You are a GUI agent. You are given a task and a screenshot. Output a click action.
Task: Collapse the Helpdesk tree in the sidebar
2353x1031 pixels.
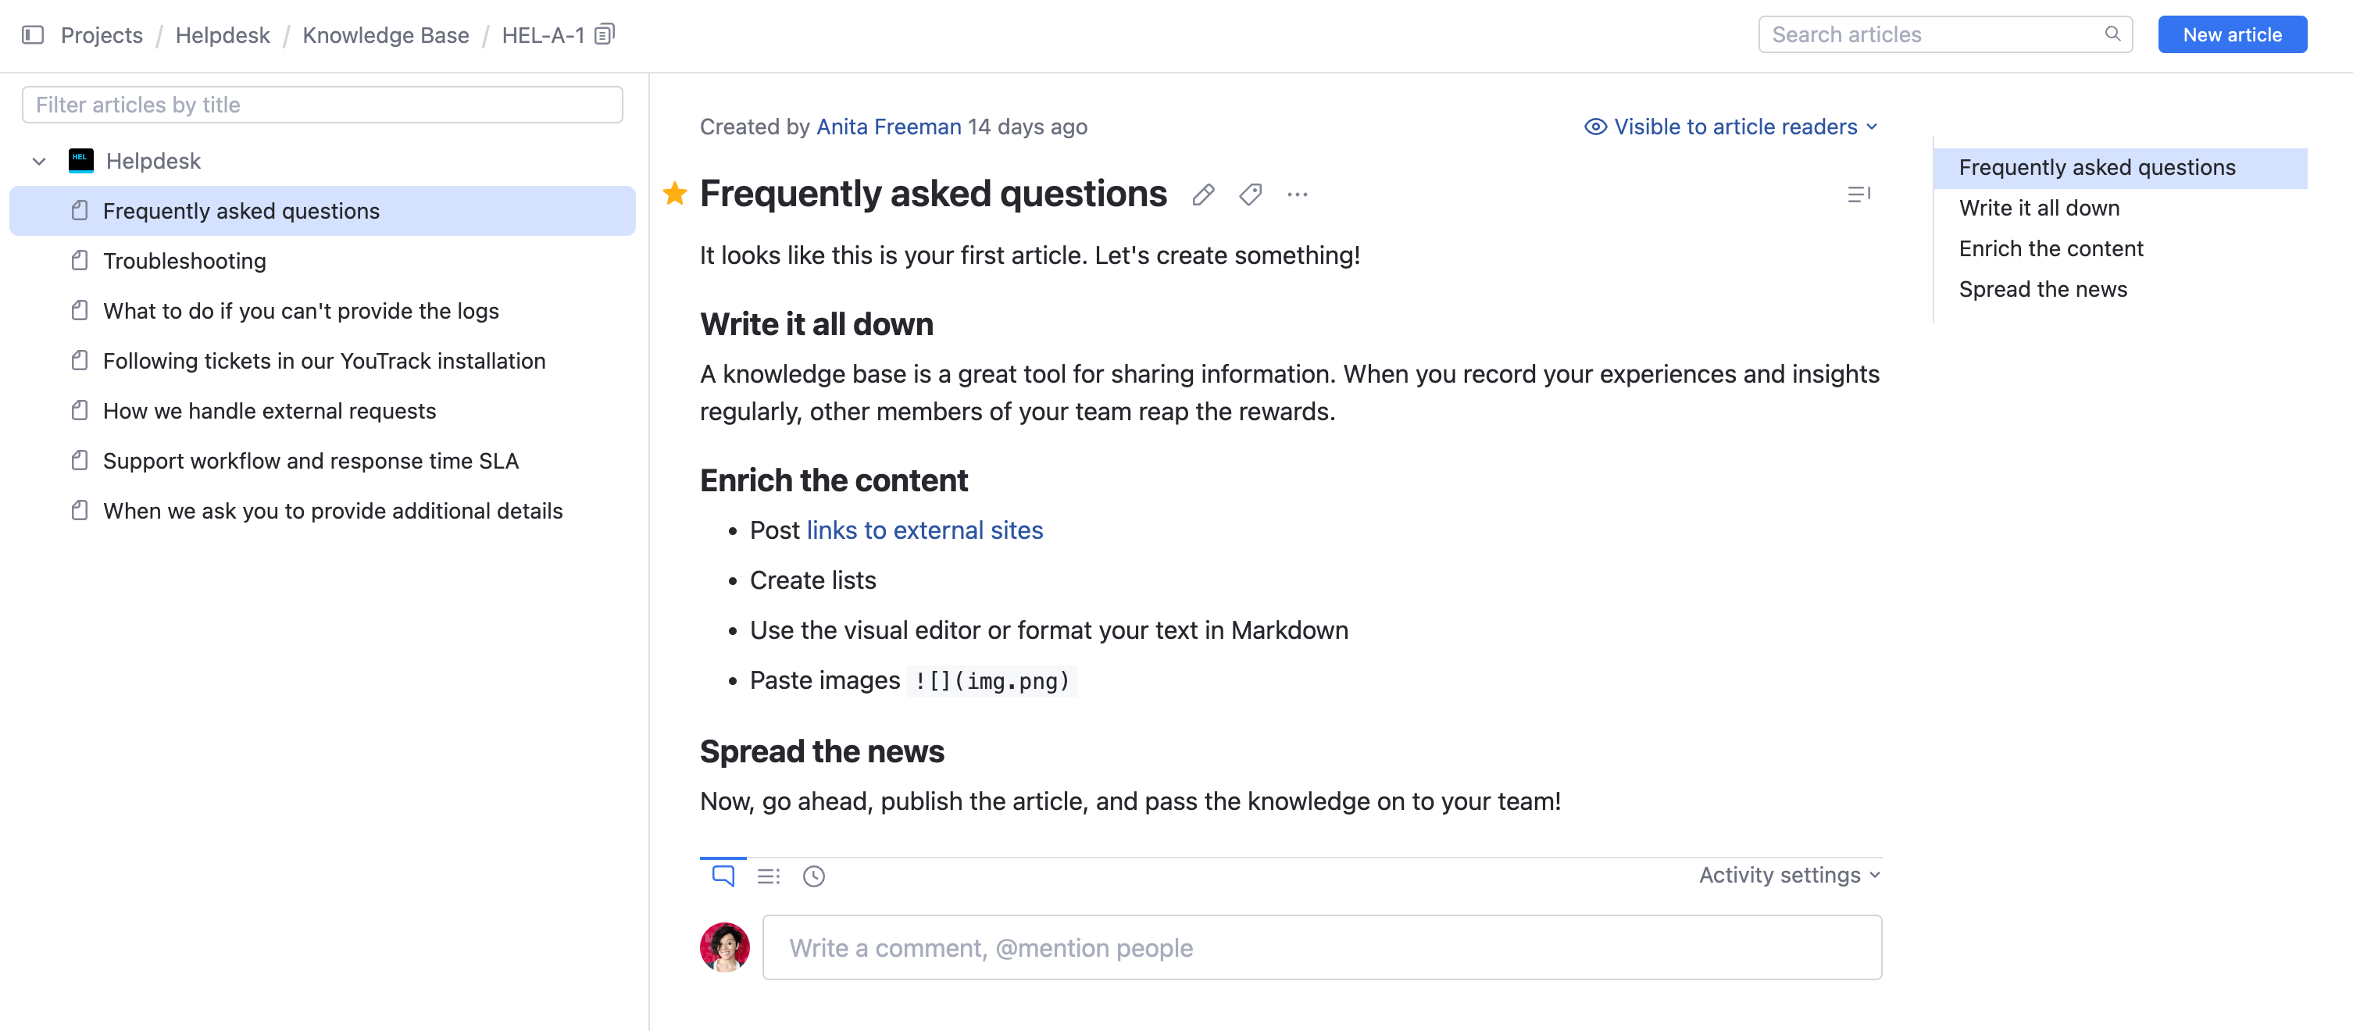click(x=39, y=161)
